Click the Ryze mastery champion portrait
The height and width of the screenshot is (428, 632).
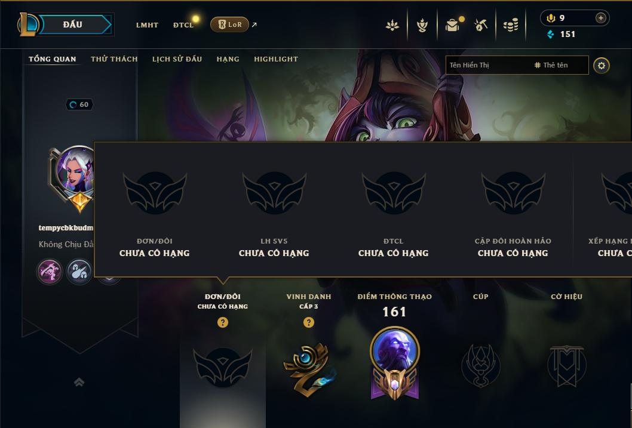[395, 350]
